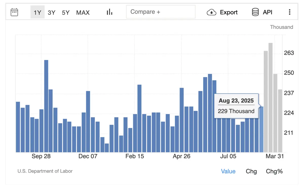Click the Export cloud download icon
This screenshot has height=190, width=304.
(211, 12)
